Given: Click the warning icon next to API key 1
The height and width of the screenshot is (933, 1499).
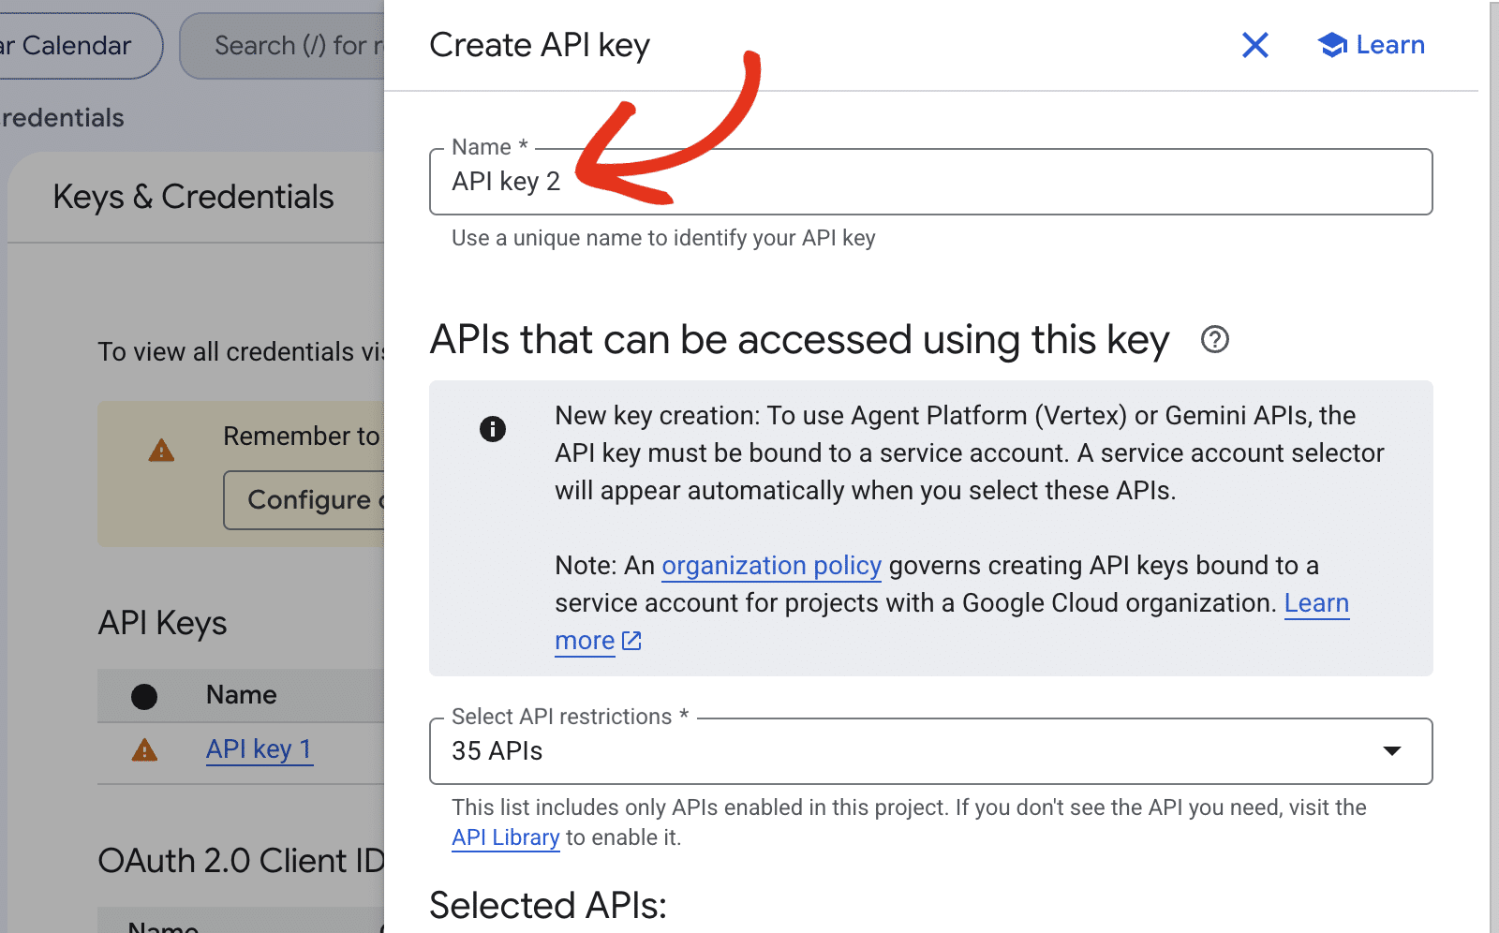Looking at the screenshot, I should (144, 750).
